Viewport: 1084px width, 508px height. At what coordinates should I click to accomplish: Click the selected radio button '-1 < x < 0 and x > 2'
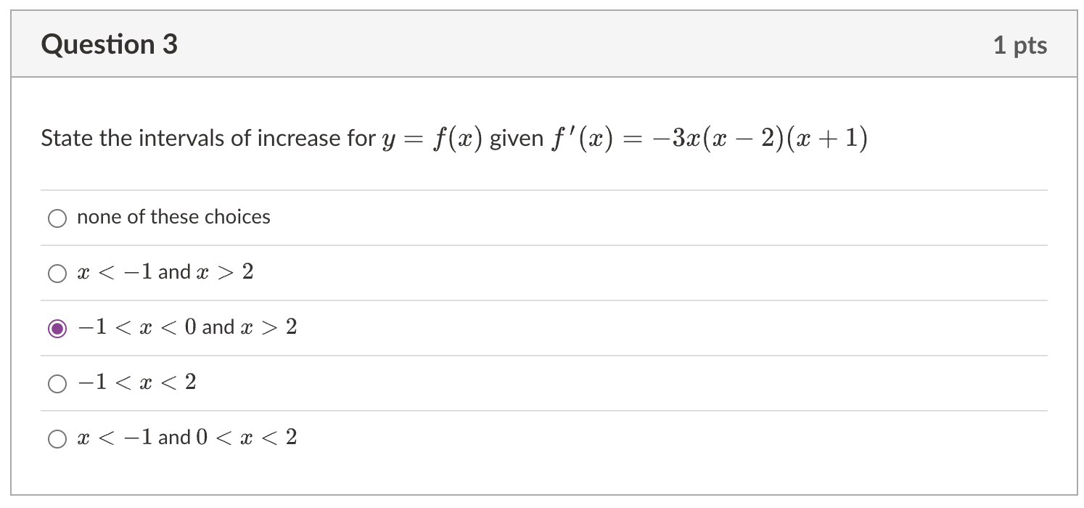pyautogui.click(x=57, y=328)
